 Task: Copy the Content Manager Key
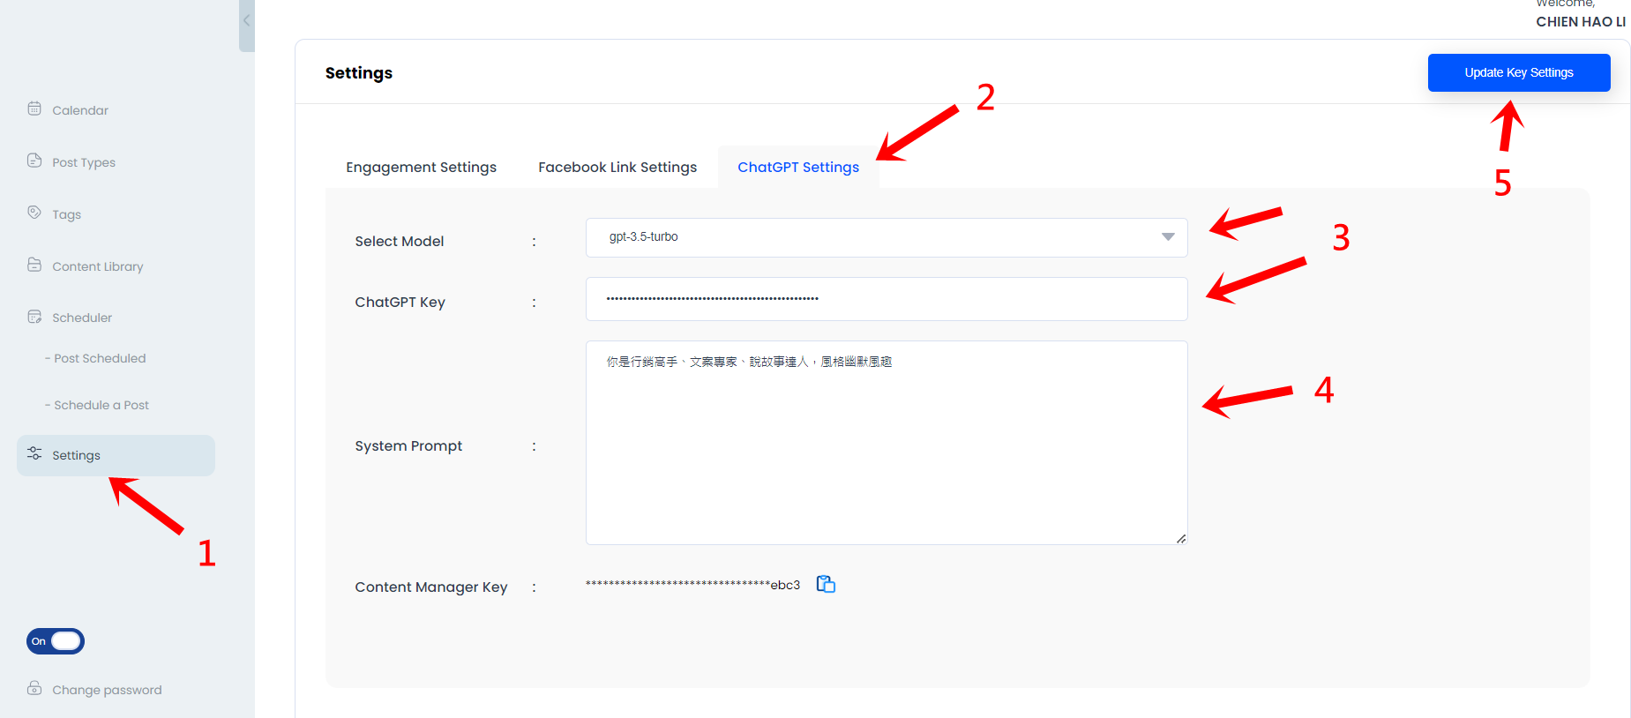[x=826, y=584]
